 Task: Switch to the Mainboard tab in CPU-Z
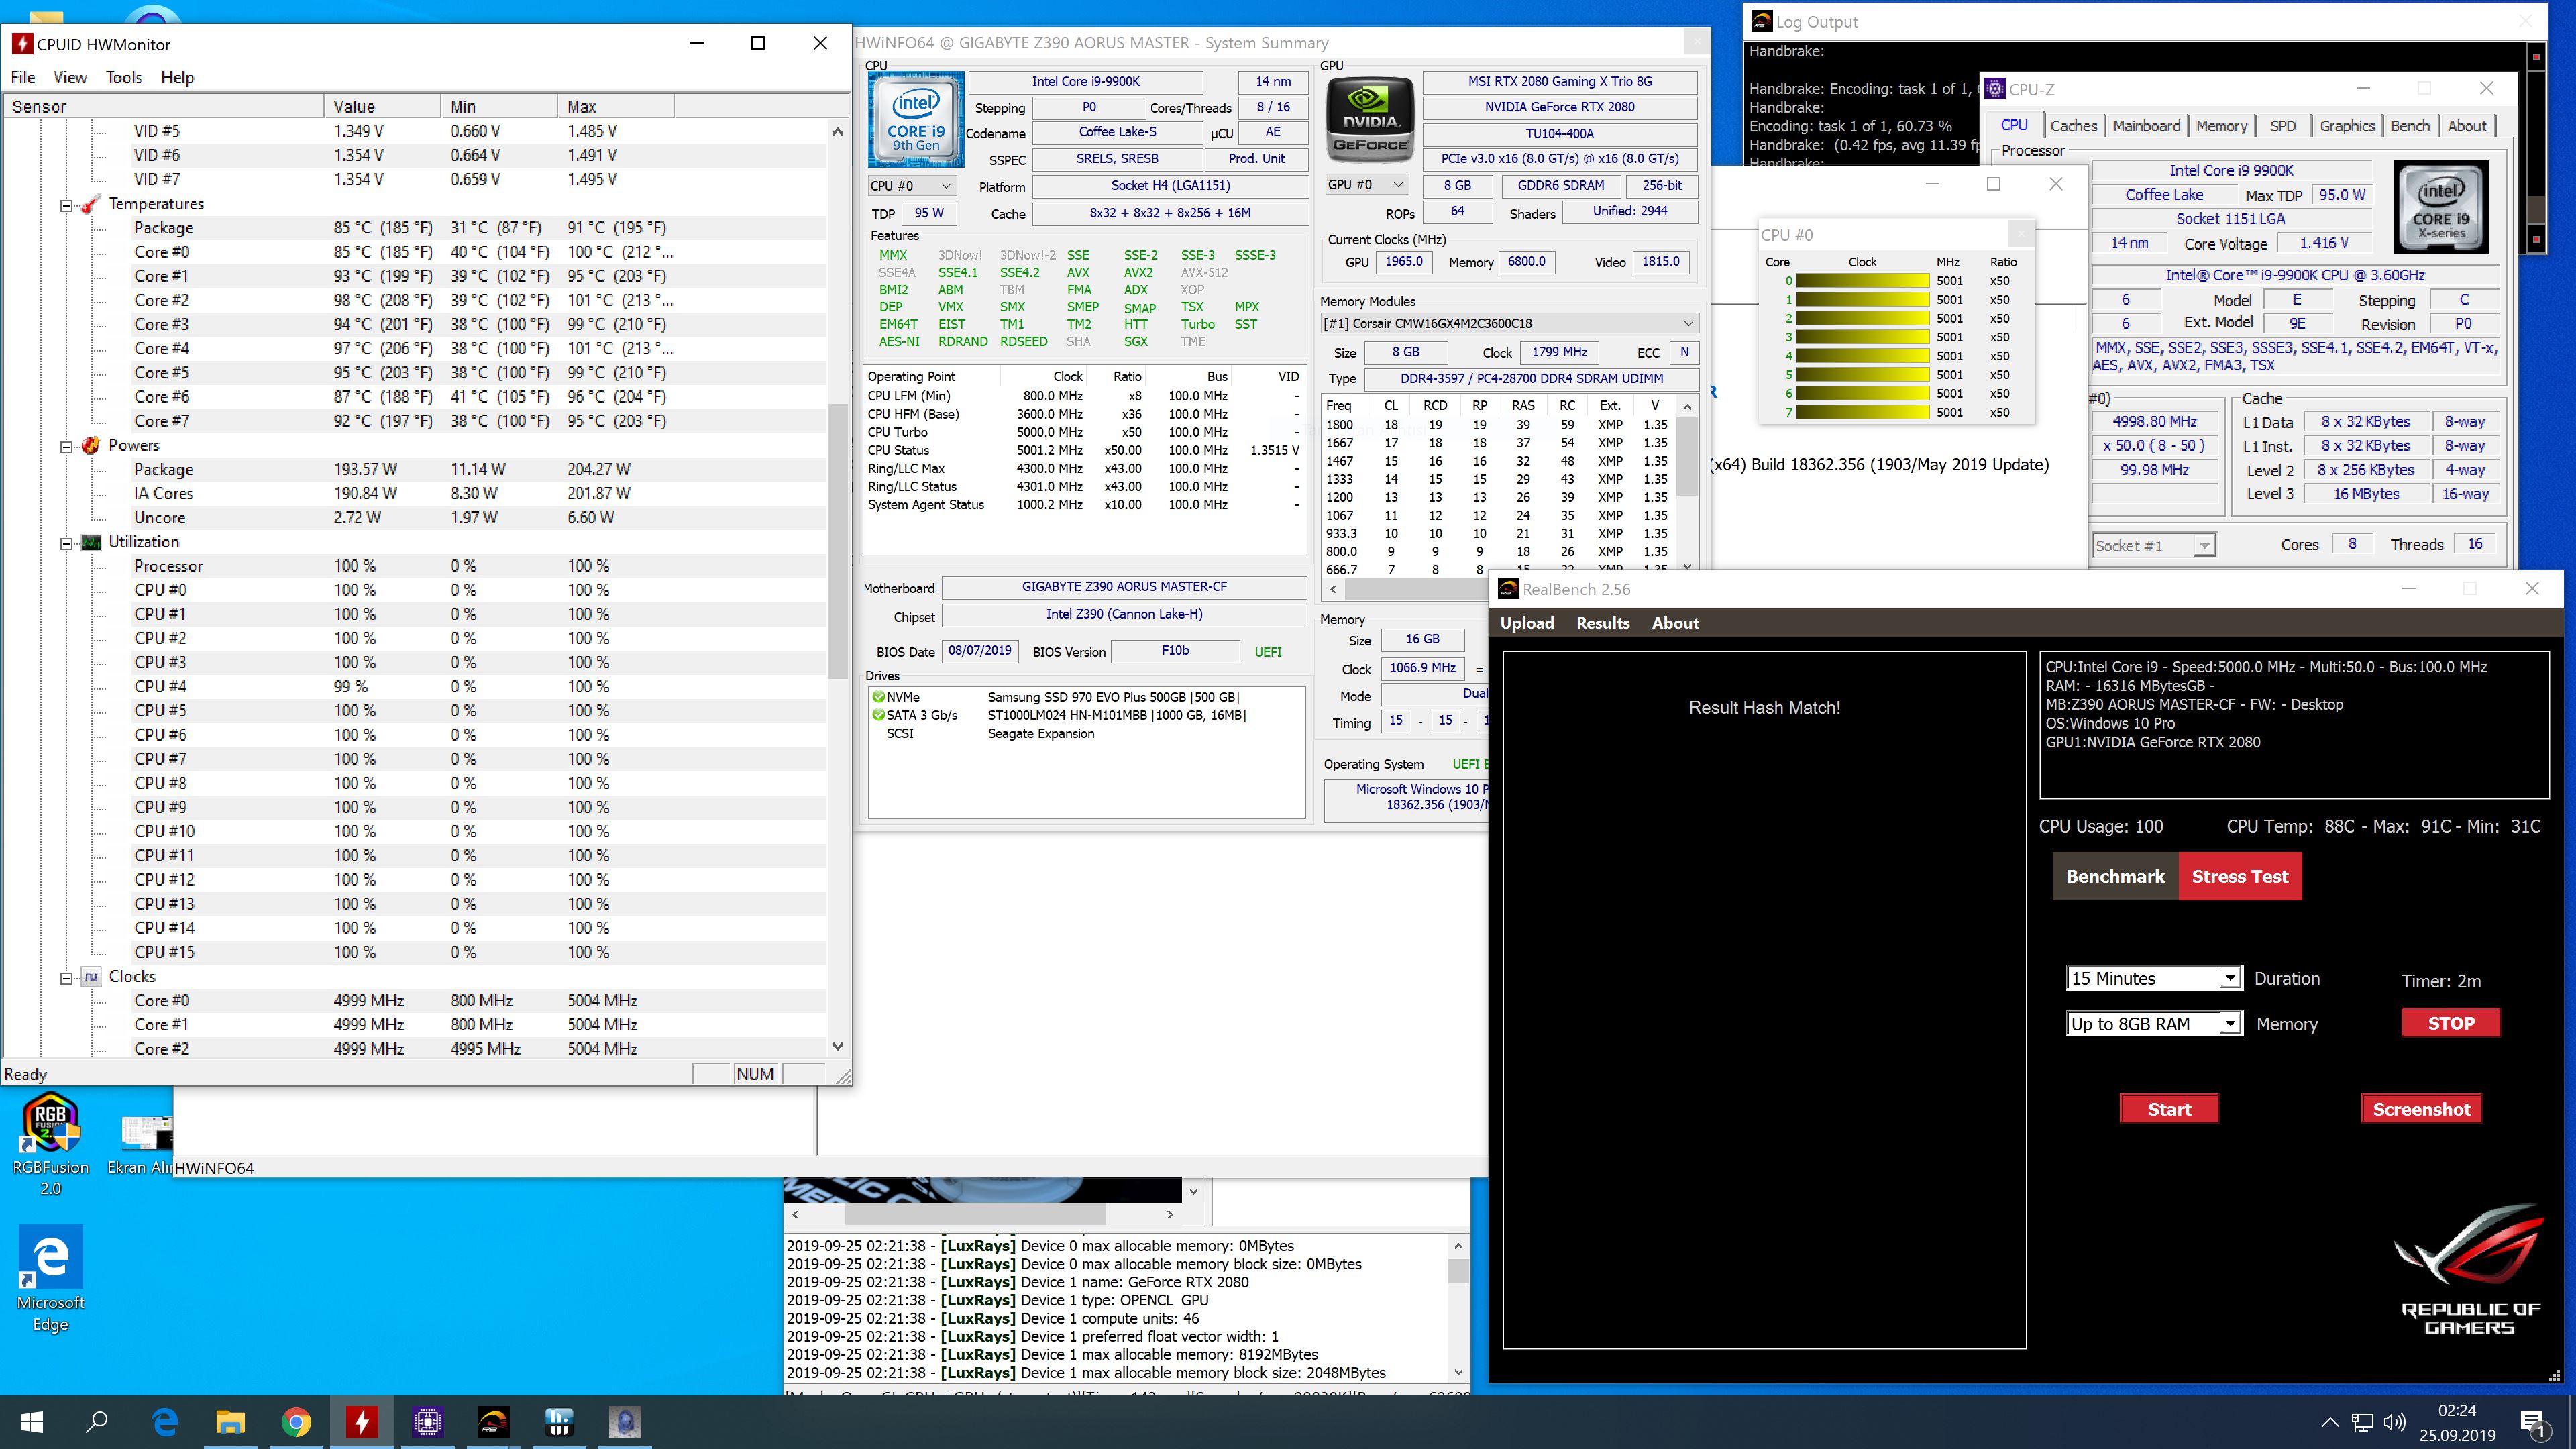click(2146, 126)
